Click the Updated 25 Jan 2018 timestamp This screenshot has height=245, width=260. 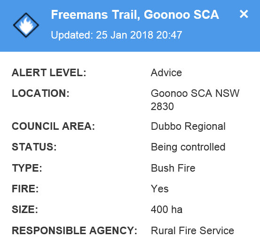point(117,35)
